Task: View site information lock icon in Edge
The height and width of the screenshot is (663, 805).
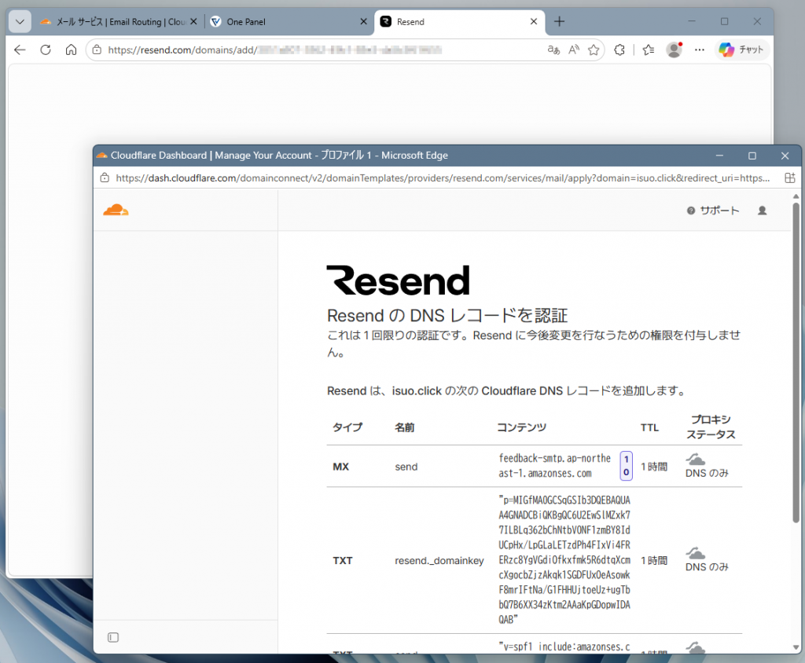Action: (97, 49)
